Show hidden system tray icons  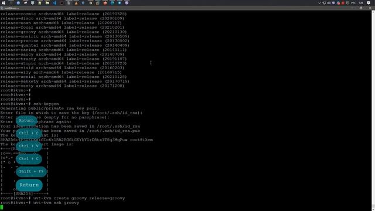(319, 3)
